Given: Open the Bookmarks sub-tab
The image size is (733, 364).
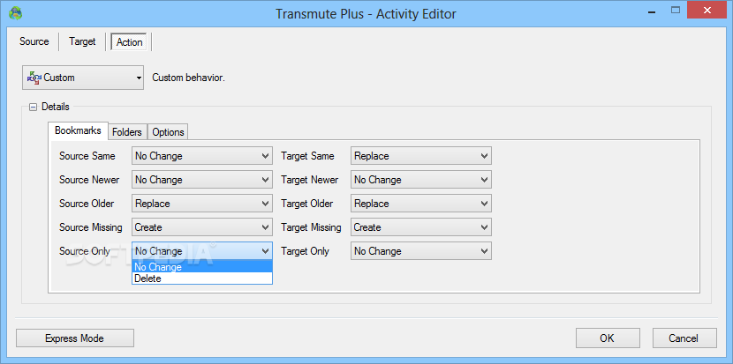Looking at the screenshot, I should click(x=78, y=130).
